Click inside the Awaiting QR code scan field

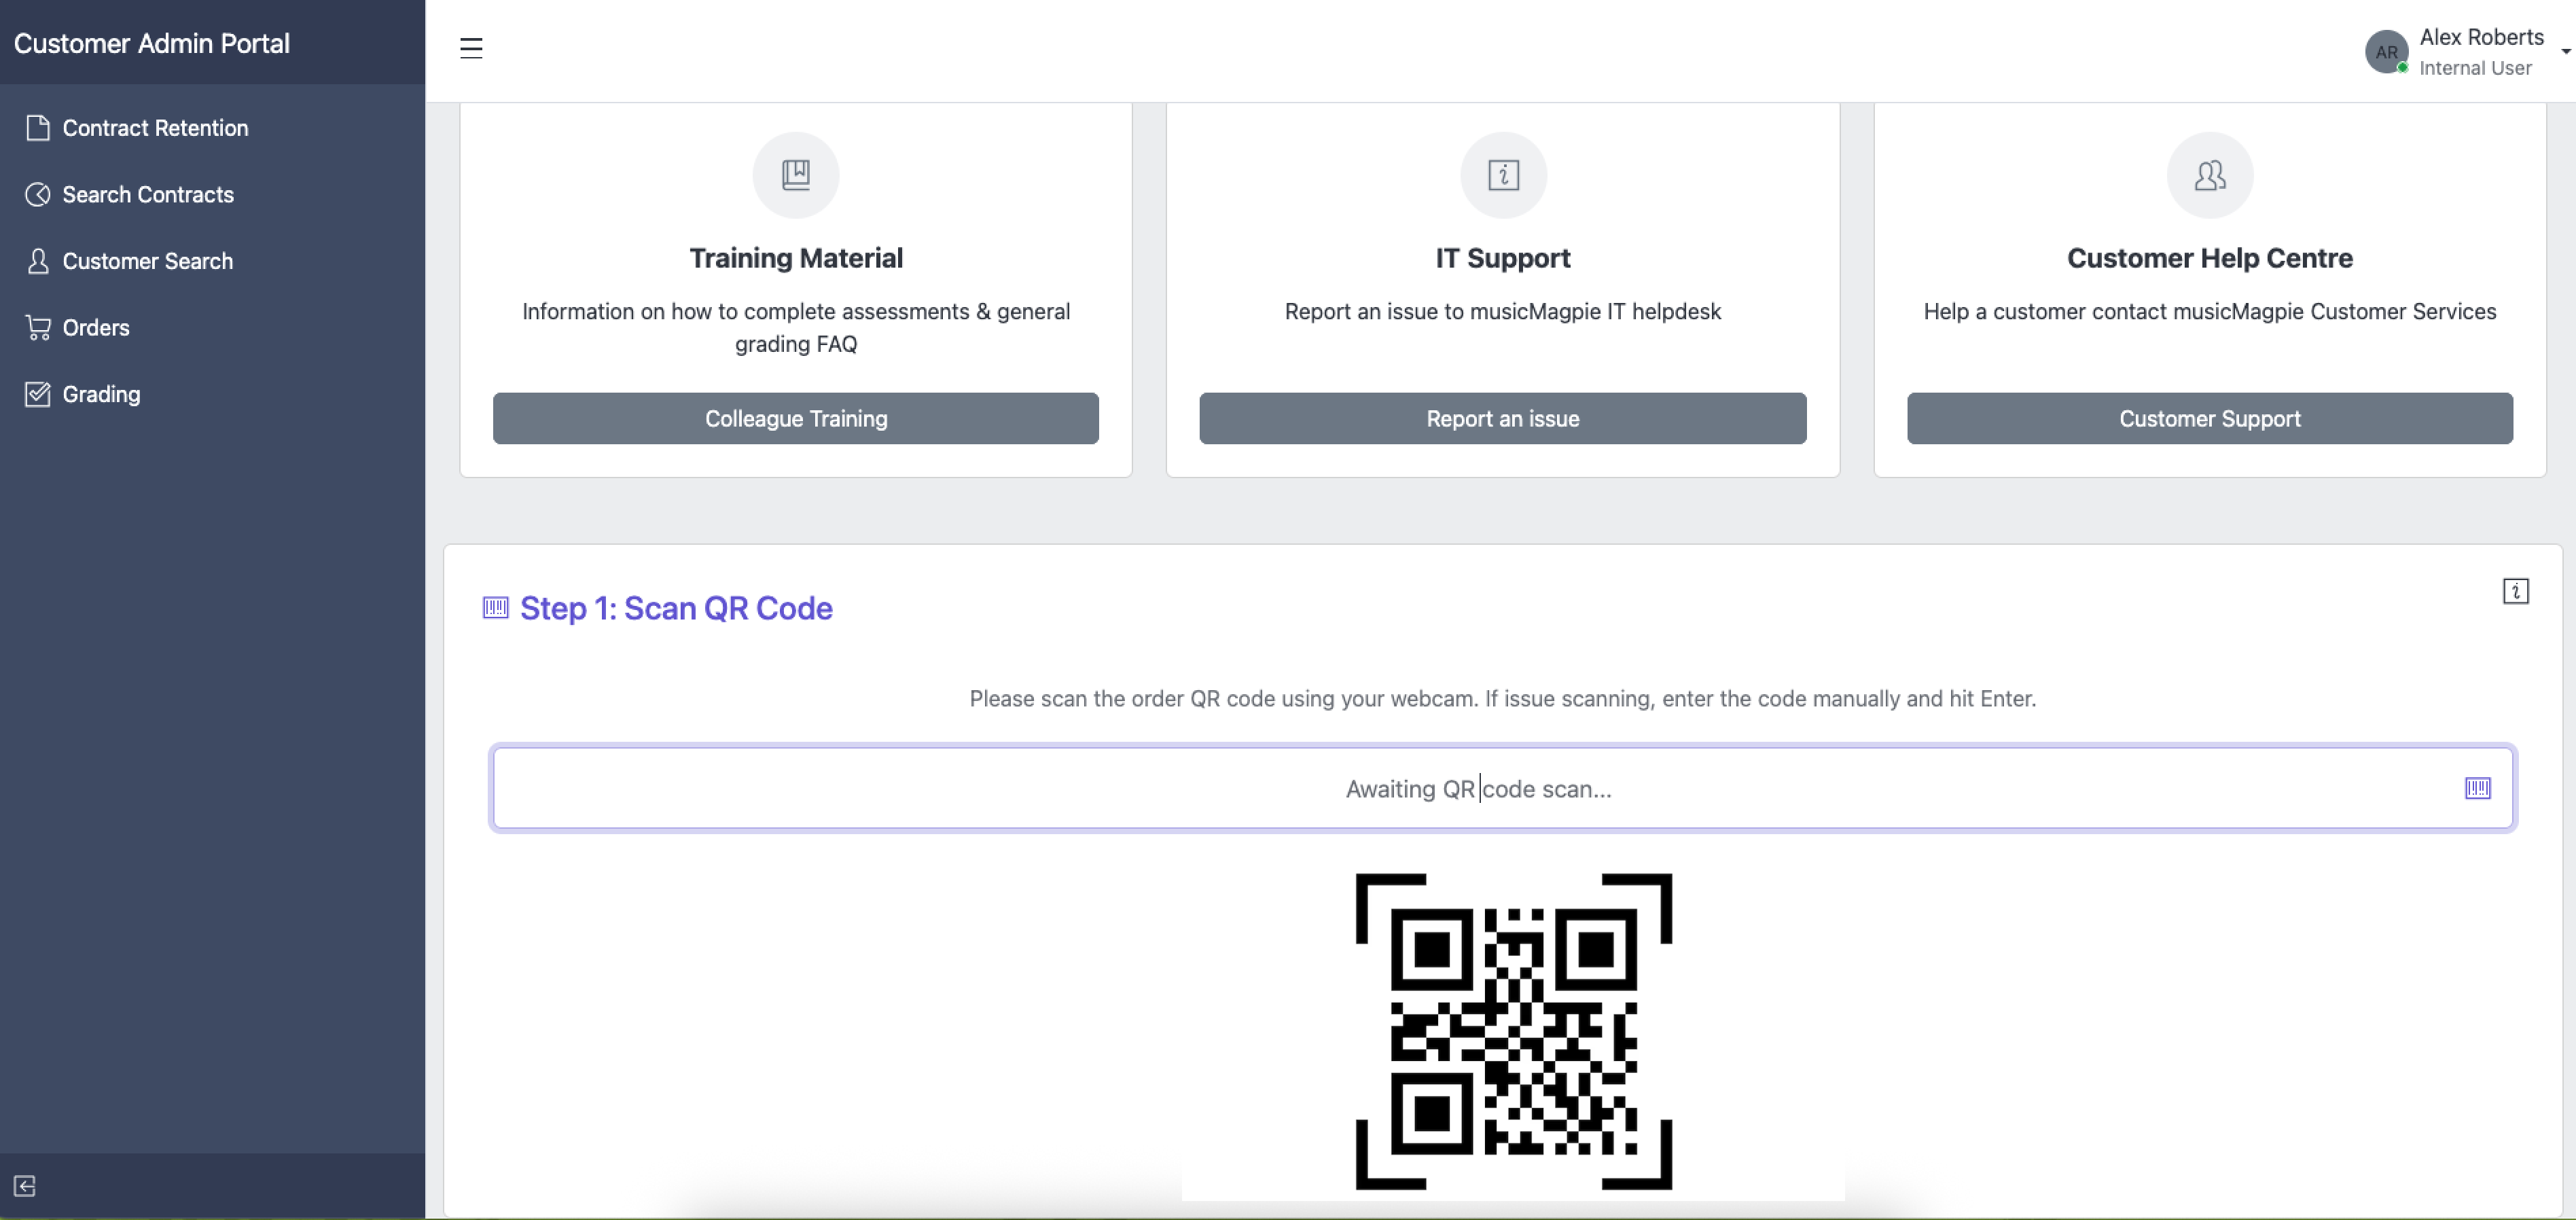1500,788
